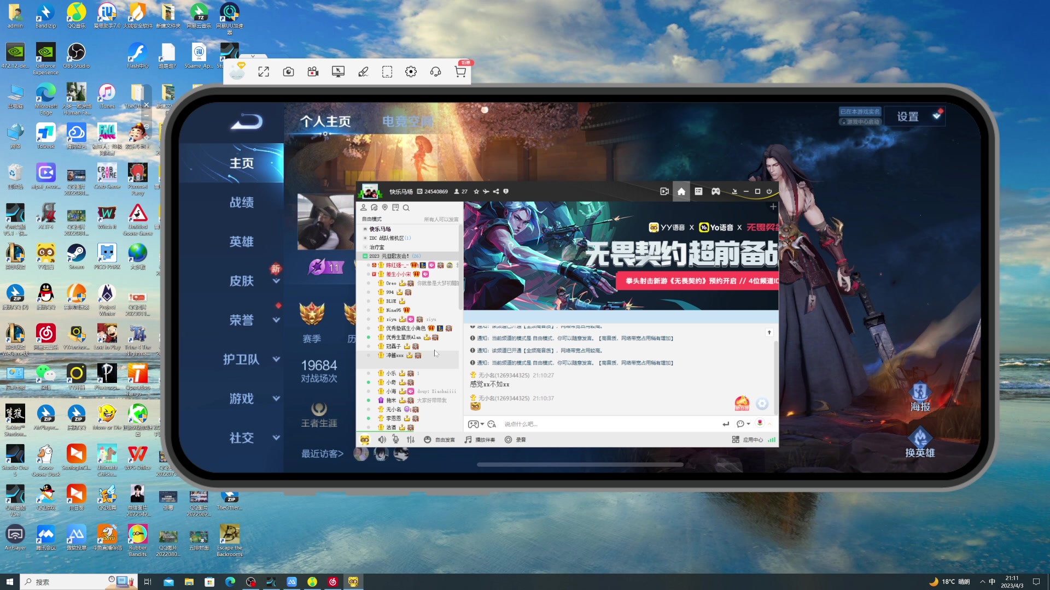Open the YY list view icon
This screenshot has width=1050, height=590.
point(698,191)
